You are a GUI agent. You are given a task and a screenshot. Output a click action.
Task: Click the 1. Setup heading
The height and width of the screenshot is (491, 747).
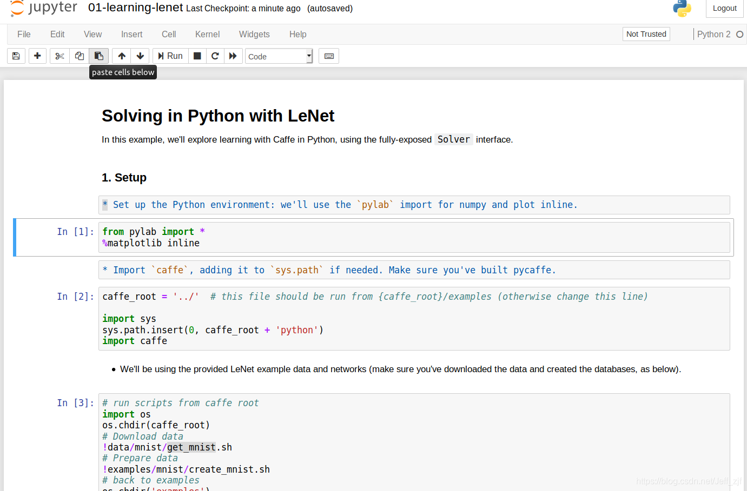point(124,178)
